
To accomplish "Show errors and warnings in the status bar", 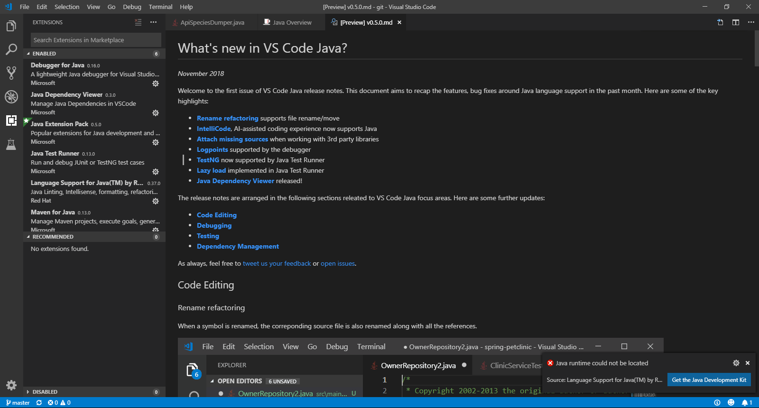I will pyautogui.click(x=59, y=403).
